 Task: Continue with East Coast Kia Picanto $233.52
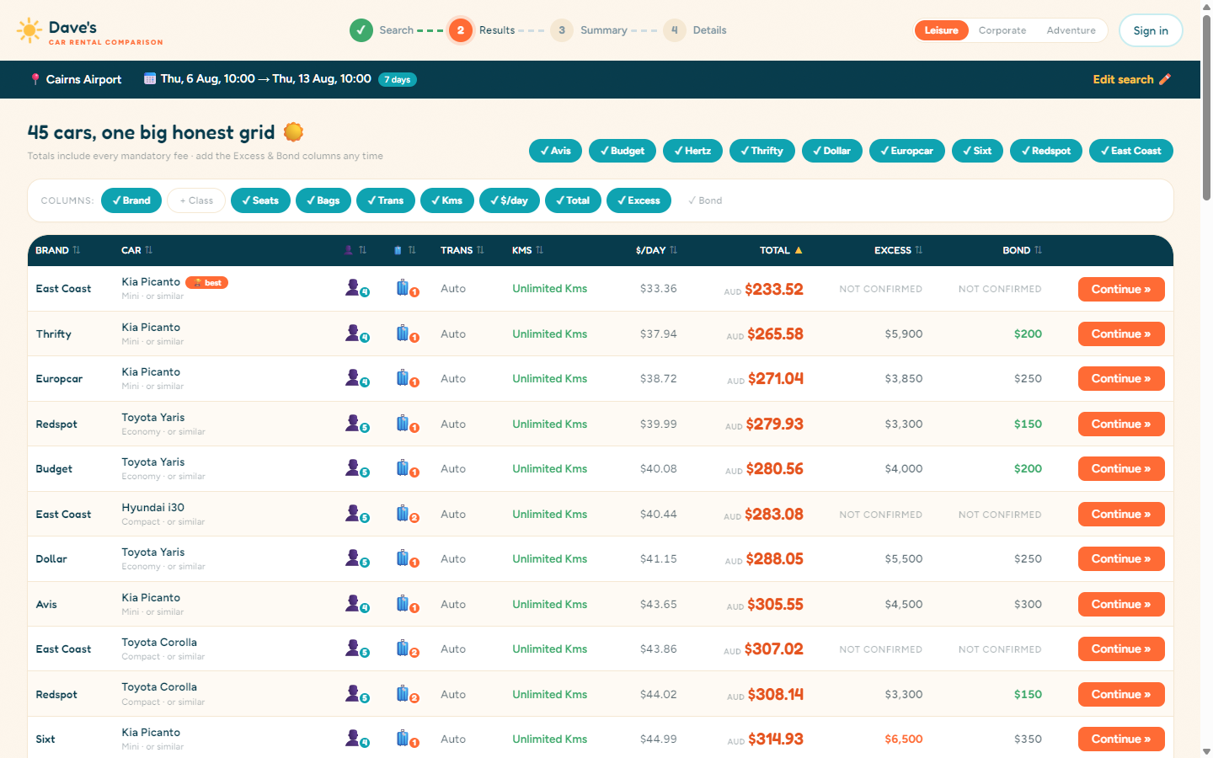coord(1121,289)
